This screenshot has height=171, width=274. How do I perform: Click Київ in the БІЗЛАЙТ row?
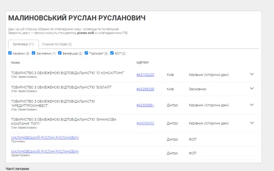170,89
